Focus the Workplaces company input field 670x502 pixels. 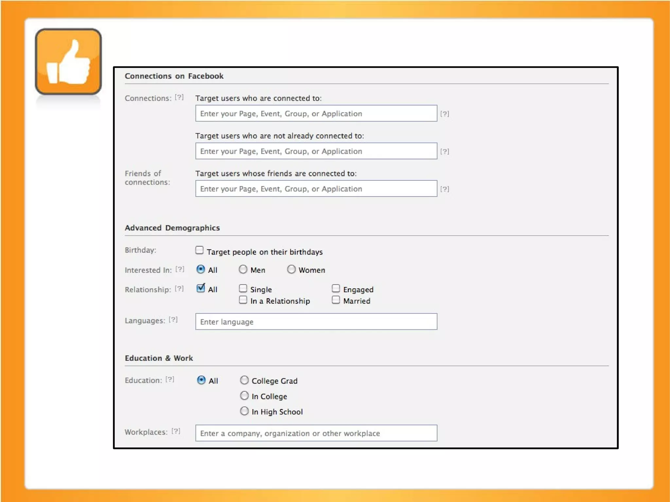click(x=316, y=433)
